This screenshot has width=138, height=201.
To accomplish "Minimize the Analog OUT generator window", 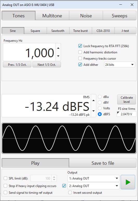I will click(x=121, y=5).
